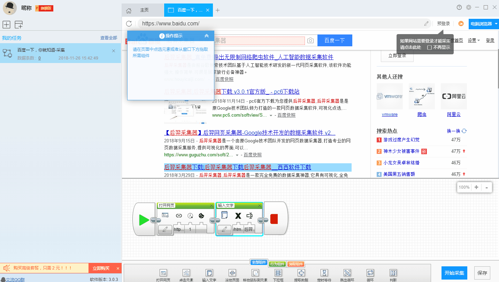Click the new task plus icon

[6, 24]
